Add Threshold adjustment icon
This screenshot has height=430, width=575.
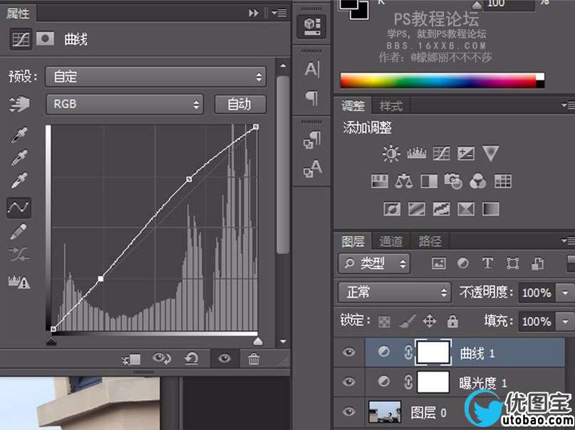coord(441,209)
